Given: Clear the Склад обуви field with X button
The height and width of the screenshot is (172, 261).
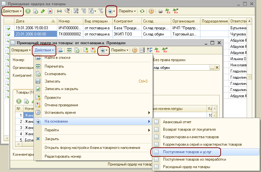Looking at the screenshot, I should [217, 68].
